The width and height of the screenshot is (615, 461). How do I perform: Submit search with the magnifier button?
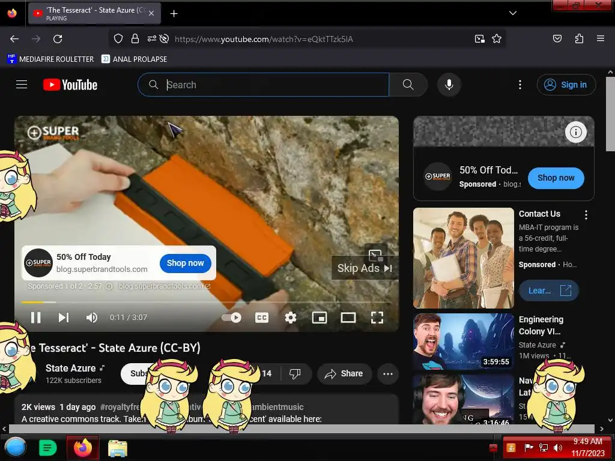click(408, 85)
